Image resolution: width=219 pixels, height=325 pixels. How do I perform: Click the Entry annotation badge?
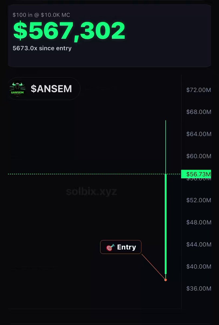(x=121, y=247)
